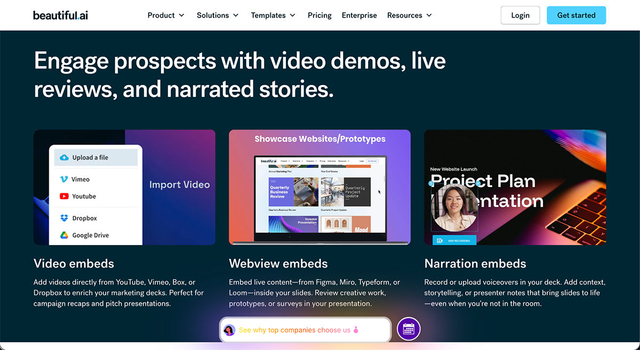Click the Narration embeds heading
This screenshot has height=350, width=640.
coord(475,264)
